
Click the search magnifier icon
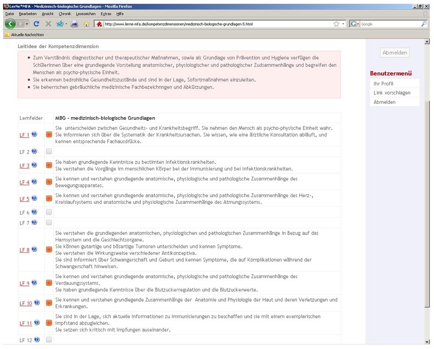pos(423,24)
